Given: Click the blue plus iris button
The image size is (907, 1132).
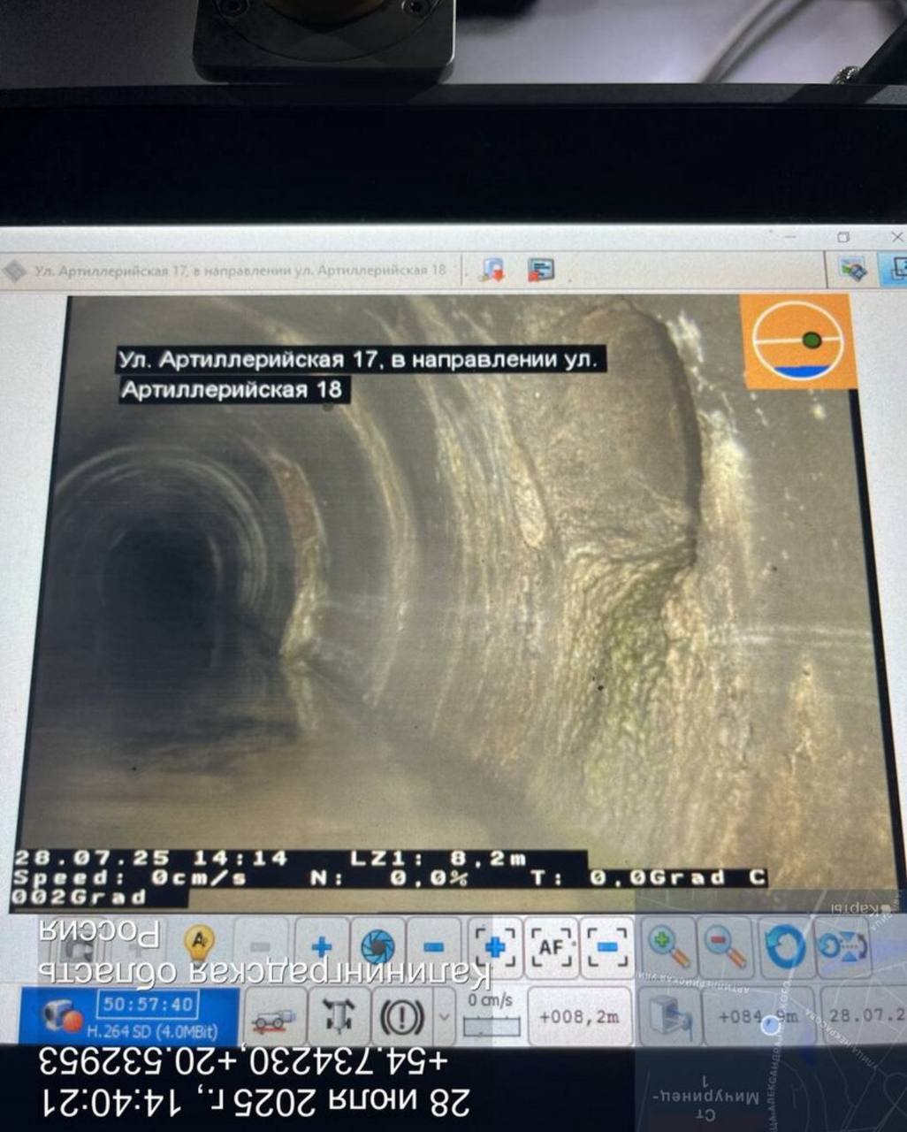Looking at the screenshot, I should click(x=321, y=947).
